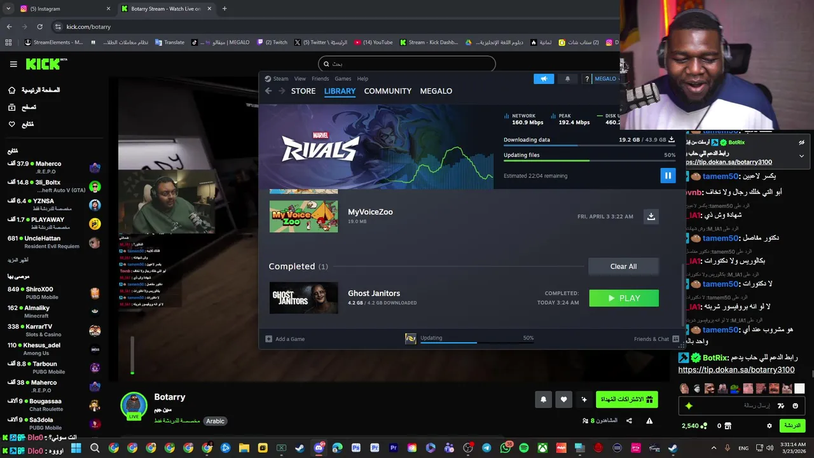Open Spotify from the taskbar

[523, 448]
